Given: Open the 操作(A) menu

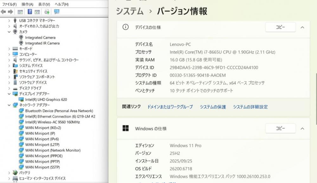Looking at the screenshot, I should 27,4.
